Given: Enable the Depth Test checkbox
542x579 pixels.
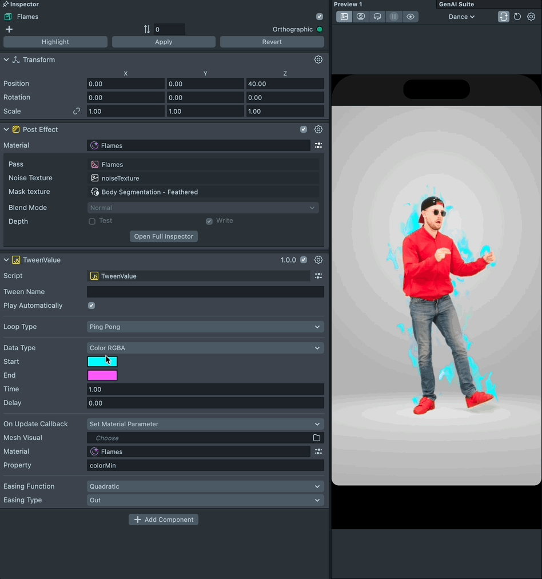Looking at the screenshot, I should coord(92,221).
